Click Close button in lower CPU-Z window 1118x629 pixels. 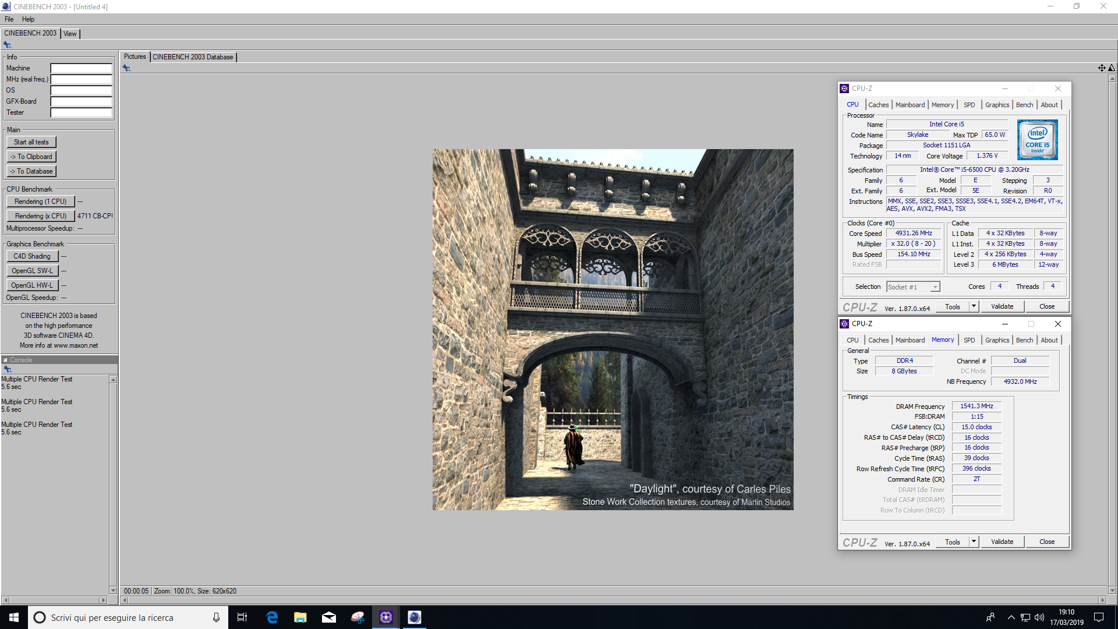point(1047,542)
